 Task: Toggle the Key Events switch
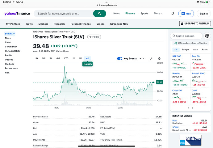(119, 59)
